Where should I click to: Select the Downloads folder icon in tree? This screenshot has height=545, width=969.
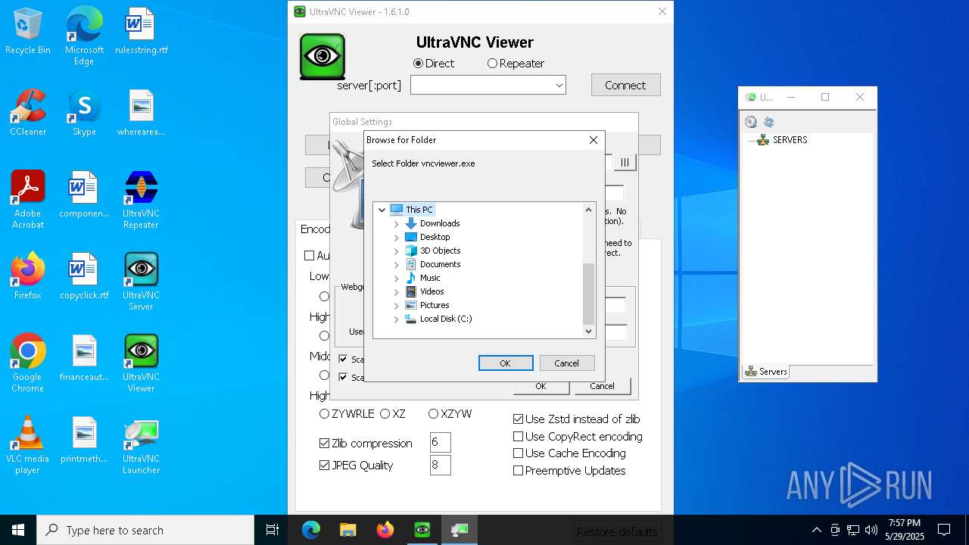[x=411, y=223]
